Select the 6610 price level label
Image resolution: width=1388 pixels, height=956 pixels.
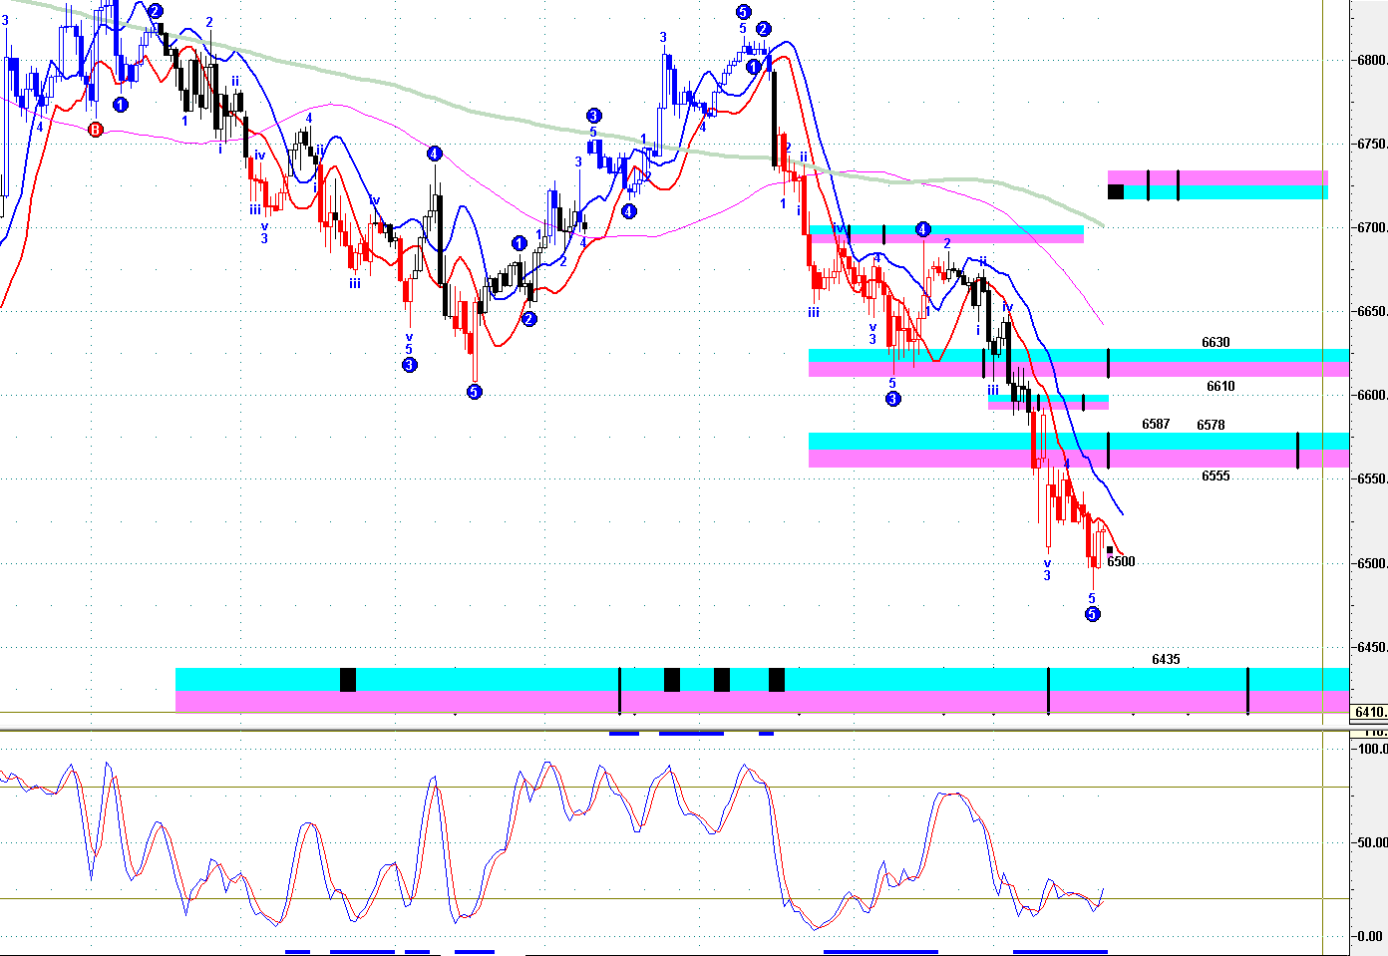(x=1220, y=386)
